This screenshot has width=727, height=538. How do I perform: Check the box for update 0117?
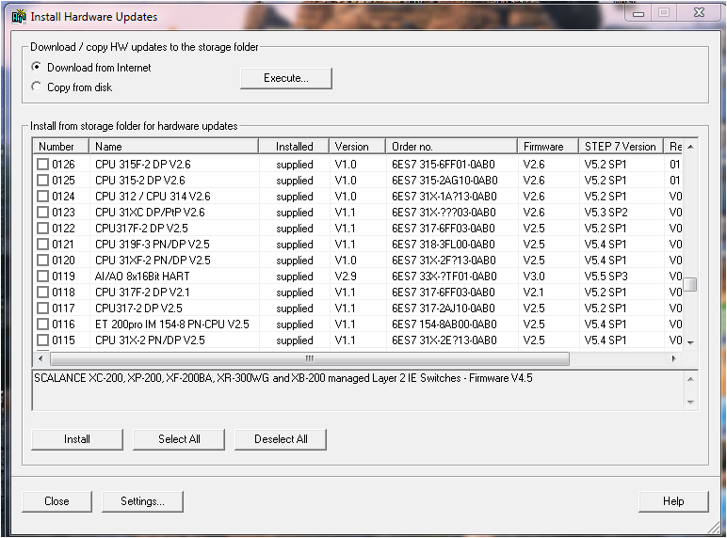coord(42,308)
